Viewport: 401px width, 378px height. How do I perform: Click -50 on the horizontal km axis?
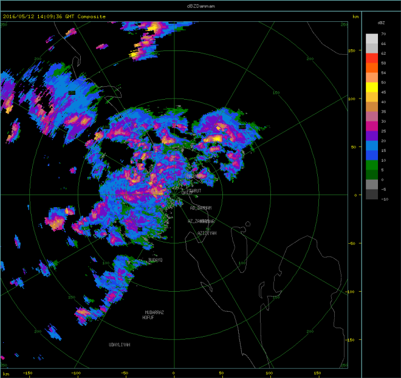tap(124, 373)
